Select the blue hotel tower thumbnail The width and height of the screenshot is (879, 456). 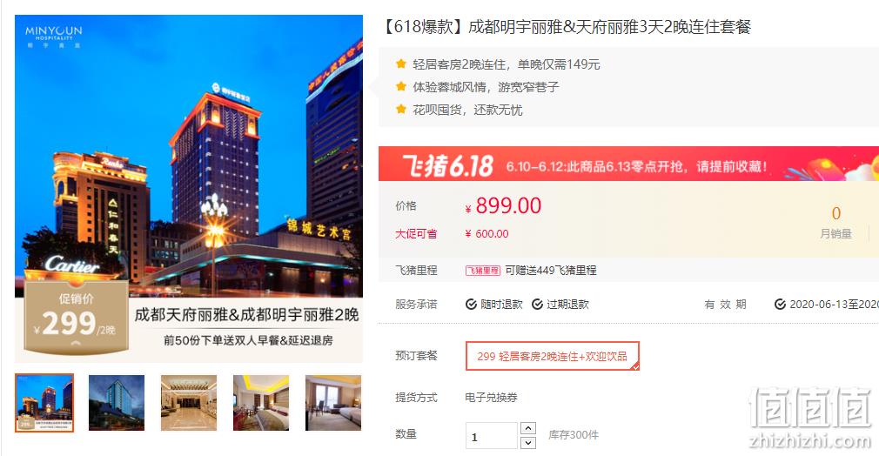tap(117, 403)
